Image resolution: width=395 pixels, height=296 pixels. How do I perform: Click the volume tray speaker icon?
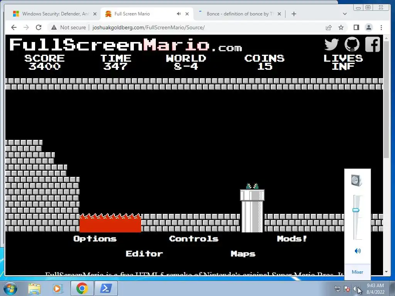coord(355,289)
